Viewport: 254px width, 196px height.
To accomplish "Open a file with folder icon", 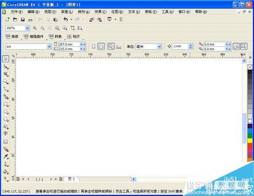I will (x=15, y=19).
